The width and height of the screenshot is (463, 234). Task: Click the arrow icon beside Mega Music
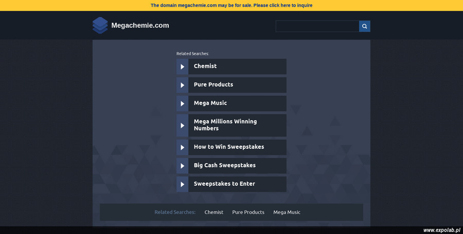point(183,104)
